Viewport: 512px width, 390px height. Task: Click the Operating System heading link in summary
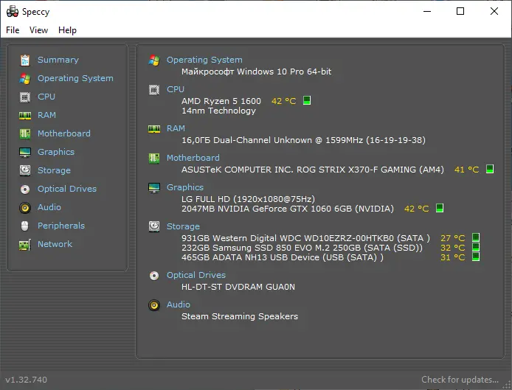pos(204,60)
